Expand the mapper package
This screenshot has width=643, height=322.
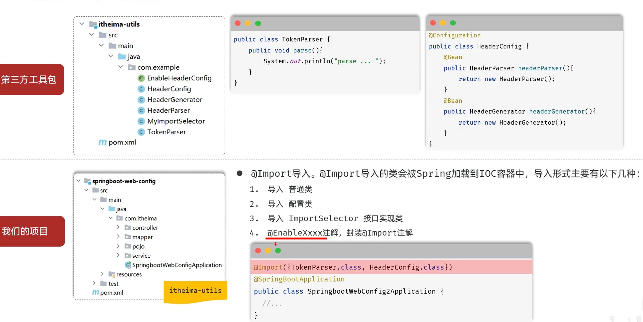click(x=118, y=237)
